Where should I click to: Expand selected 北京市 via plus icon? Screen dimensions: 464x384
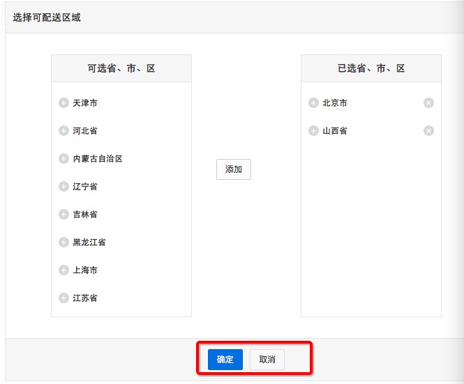point(313,103)
